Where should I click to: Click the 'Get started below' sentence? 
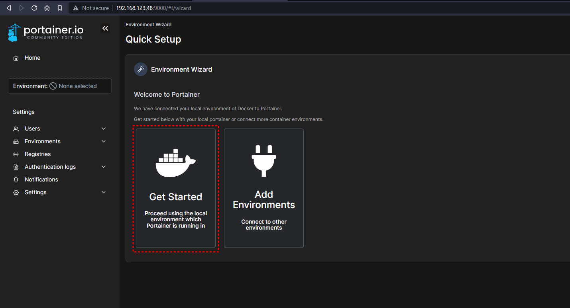click(228, 119)
